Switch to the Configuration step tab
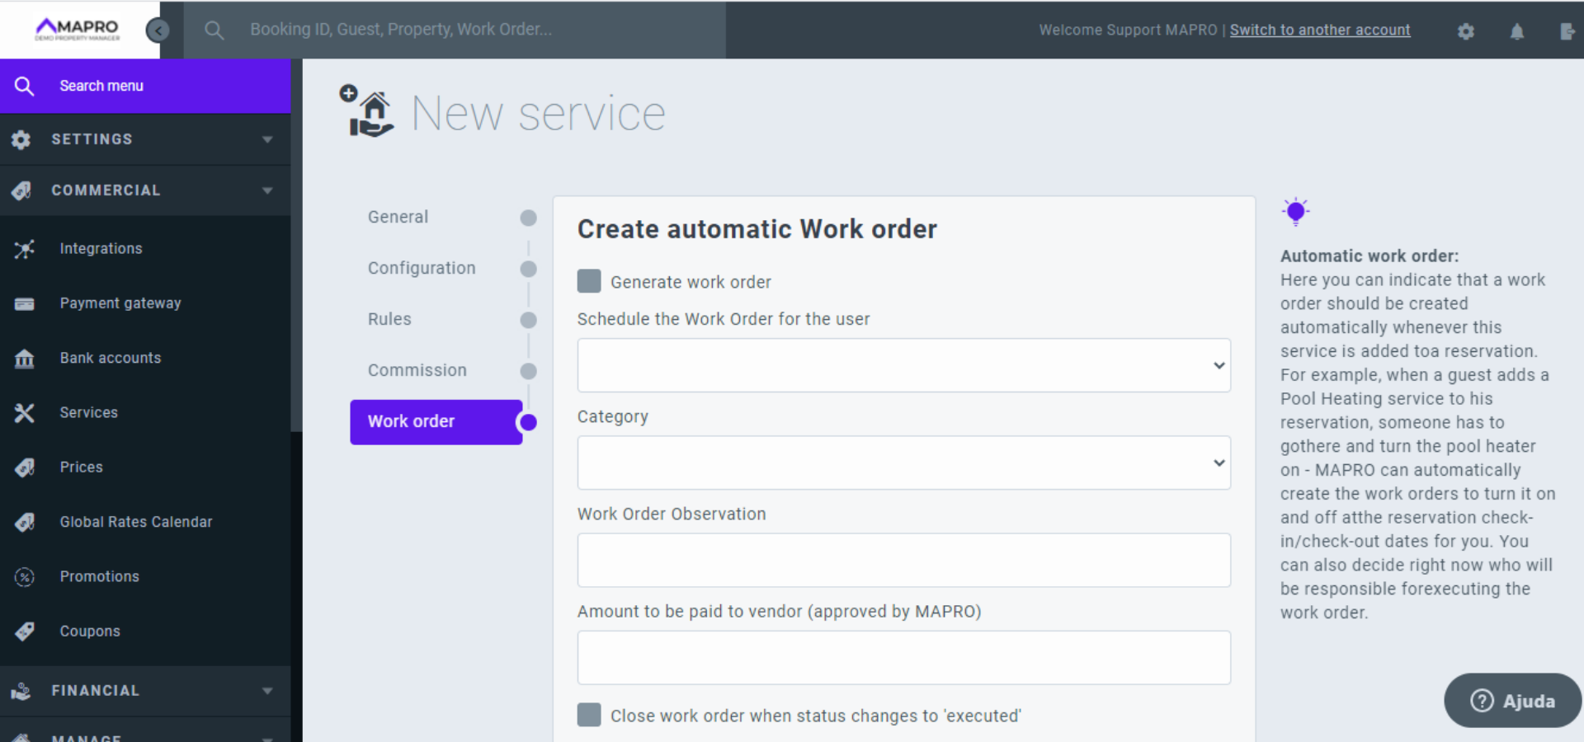The image size is (1584, 742). click(x=422, y=268)
